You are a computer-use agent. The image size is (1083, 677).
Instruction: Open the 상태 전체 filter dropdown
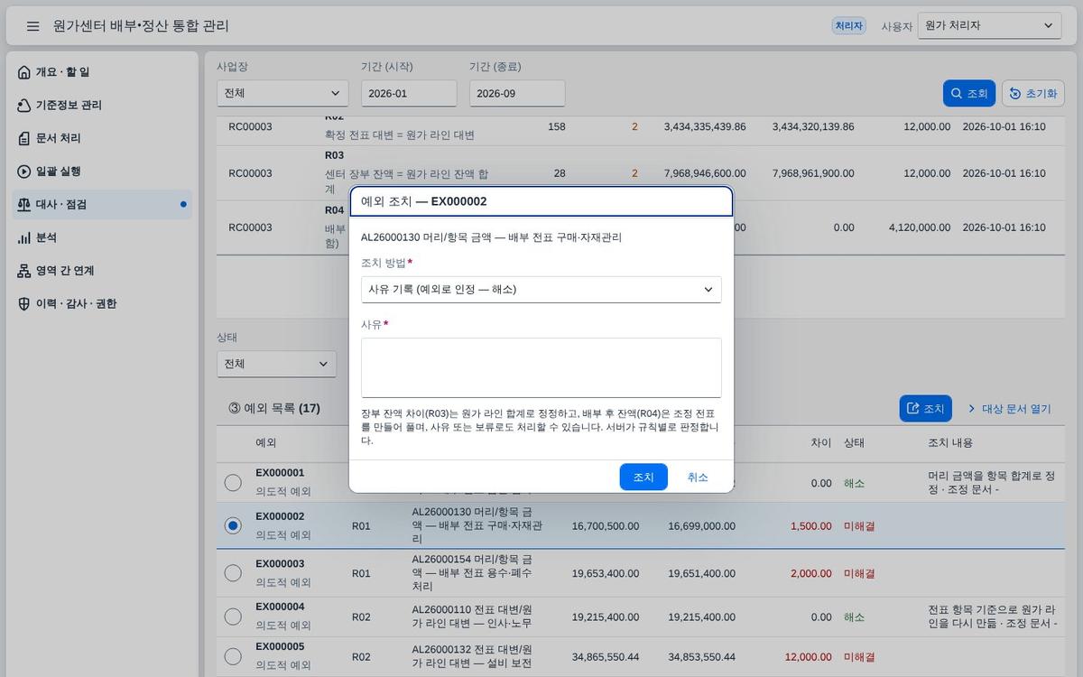coord(276,364)
